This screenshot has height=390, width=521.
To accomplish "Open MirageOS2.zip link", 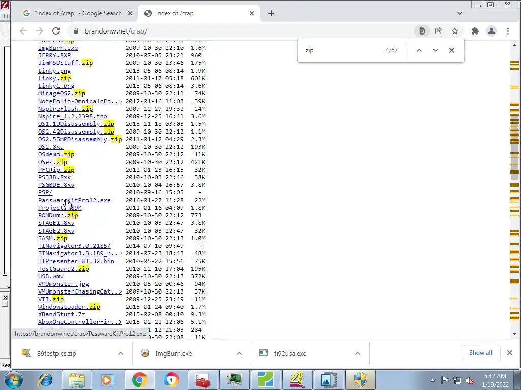I will point(62,93).
